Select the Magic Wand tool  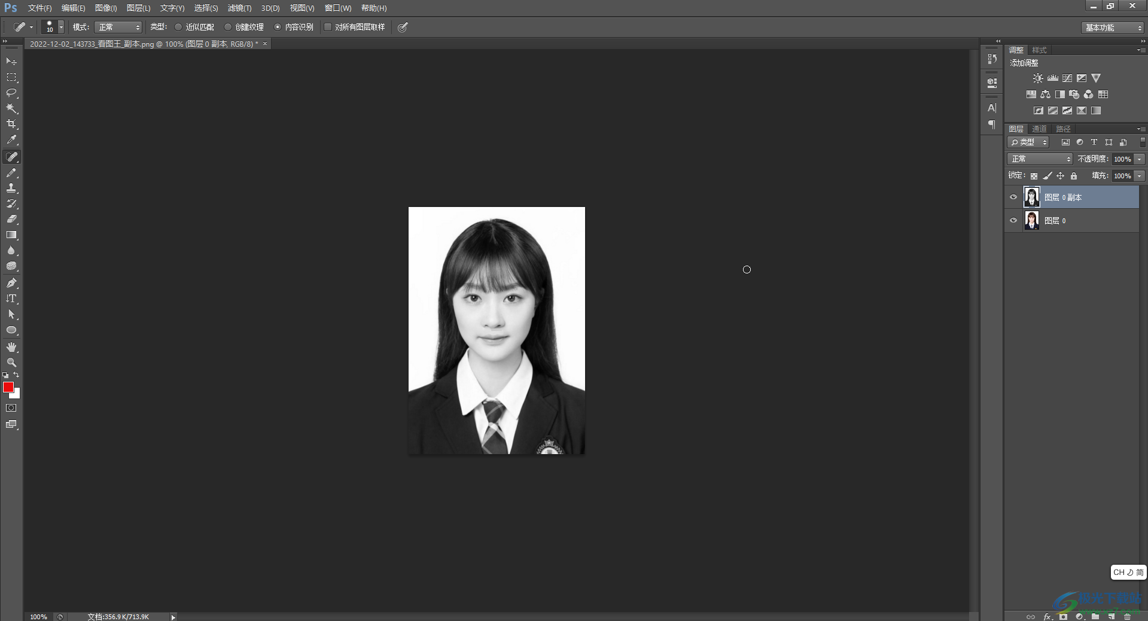coord(11,108)
